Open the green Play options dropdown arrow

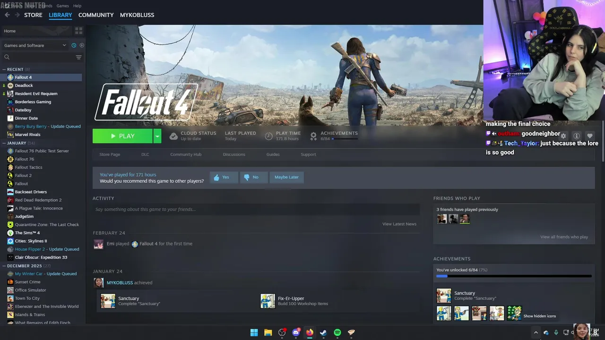(x=157, y=136)
